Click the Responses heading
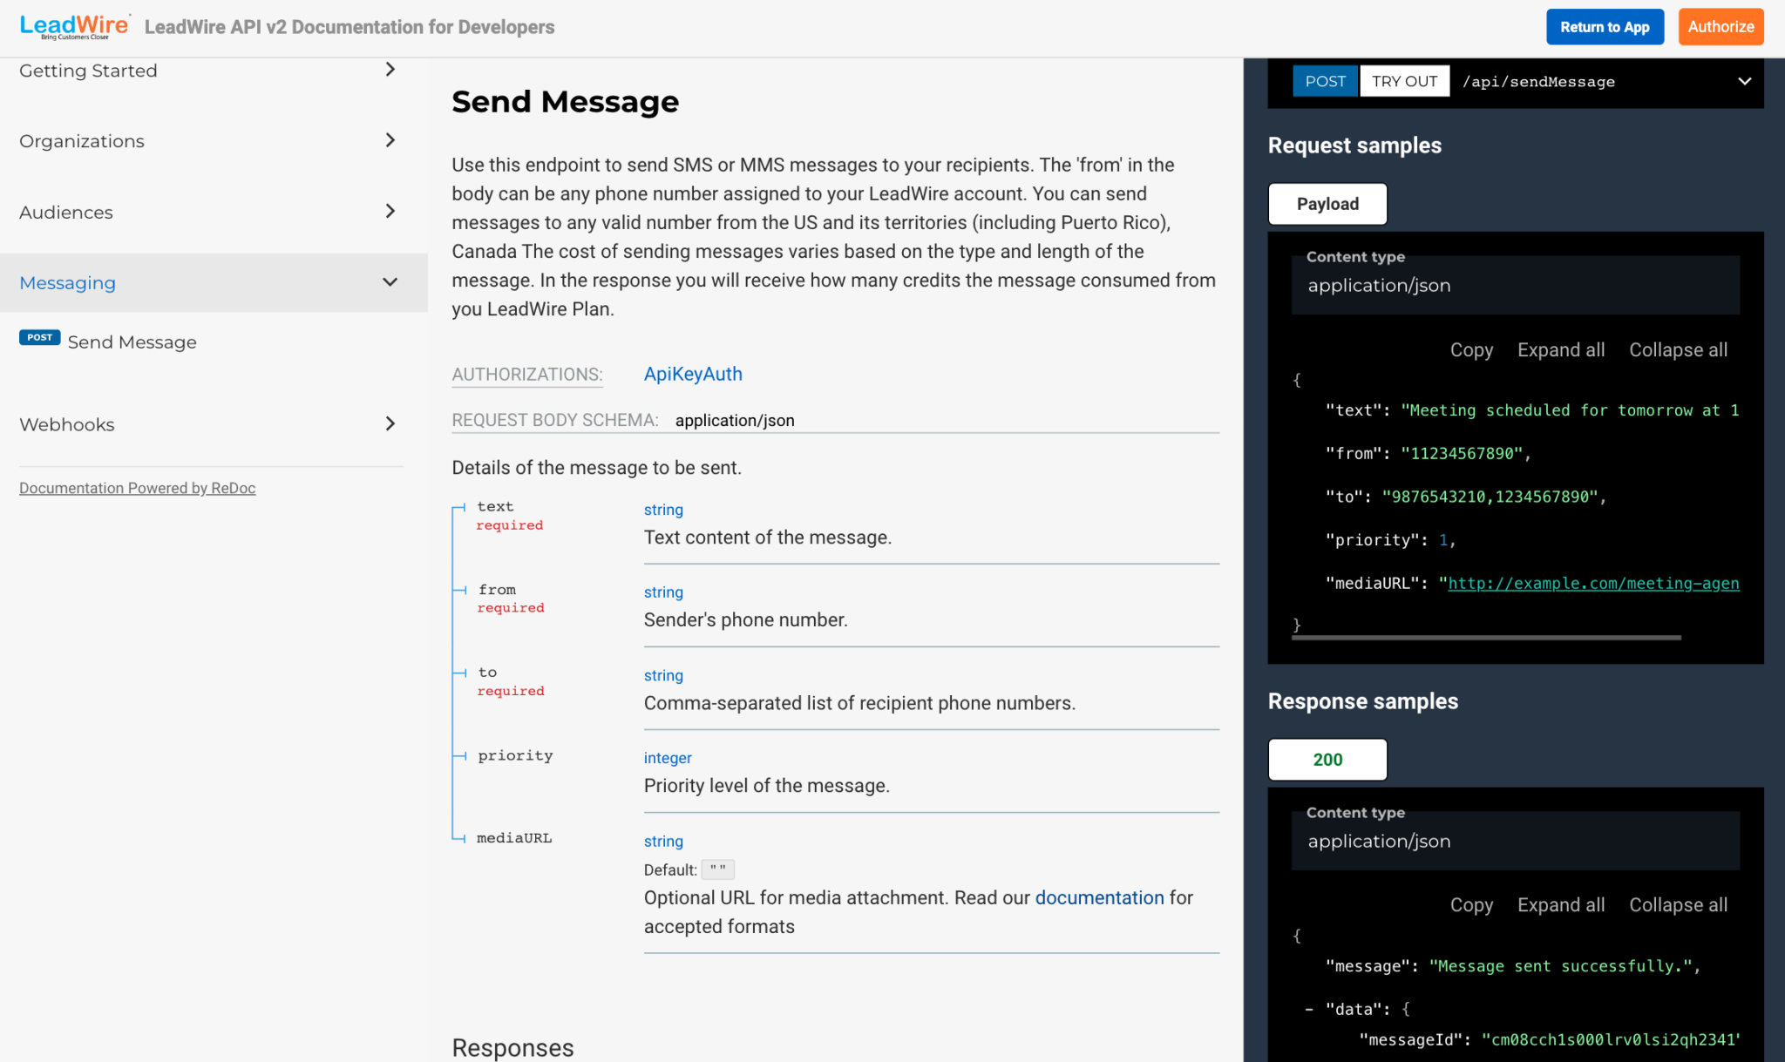 click(x=512, y=1047)
